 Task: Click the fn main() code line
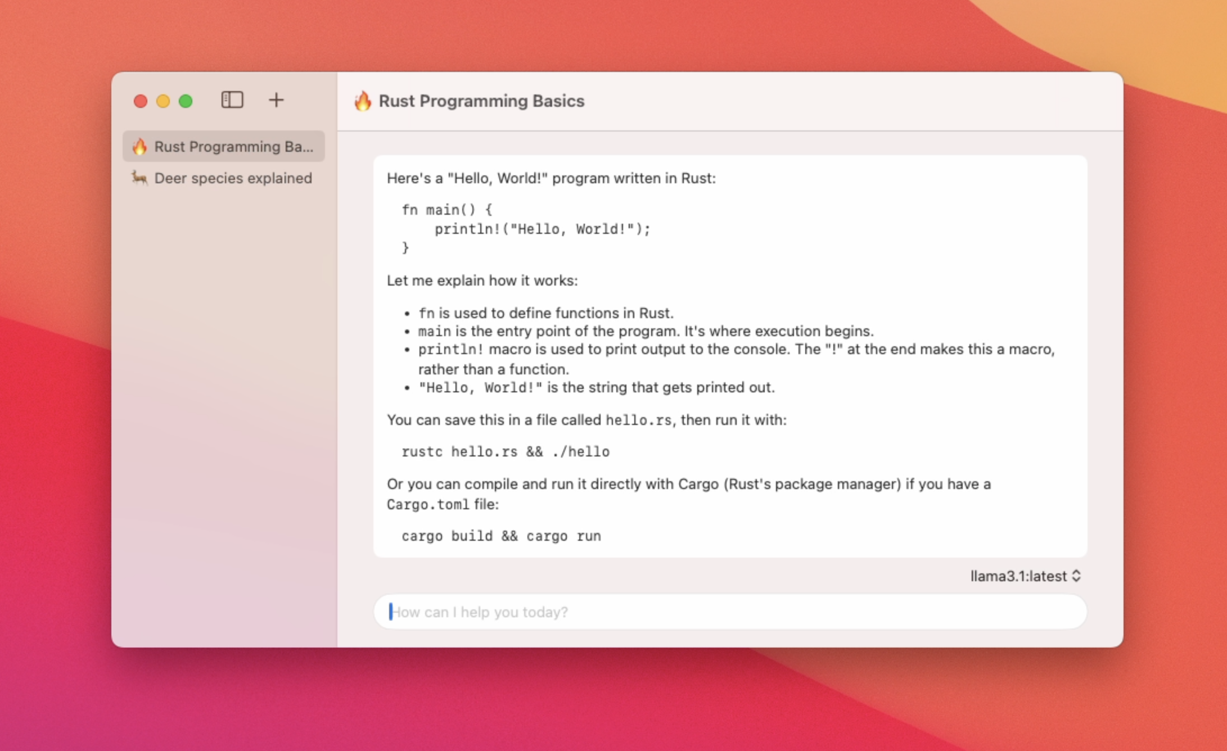click(447, 210)
